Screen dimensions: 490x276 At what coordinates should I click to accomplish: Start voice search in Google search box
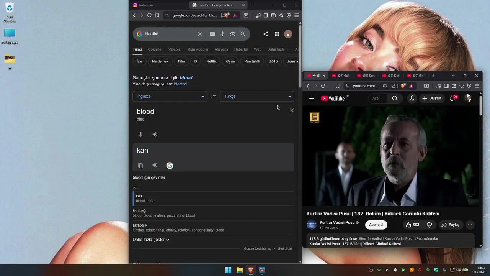click(x=222, y=34)
